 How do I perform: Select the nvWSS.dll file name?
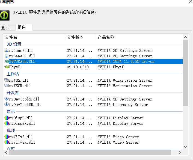point(19,80)
